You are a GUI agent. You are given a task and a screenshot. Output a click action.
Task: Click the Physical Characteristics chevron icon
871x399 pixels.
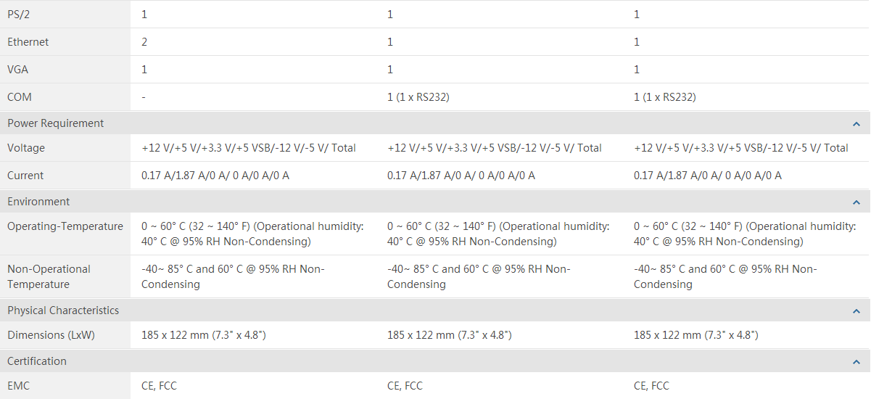(856, 311)
